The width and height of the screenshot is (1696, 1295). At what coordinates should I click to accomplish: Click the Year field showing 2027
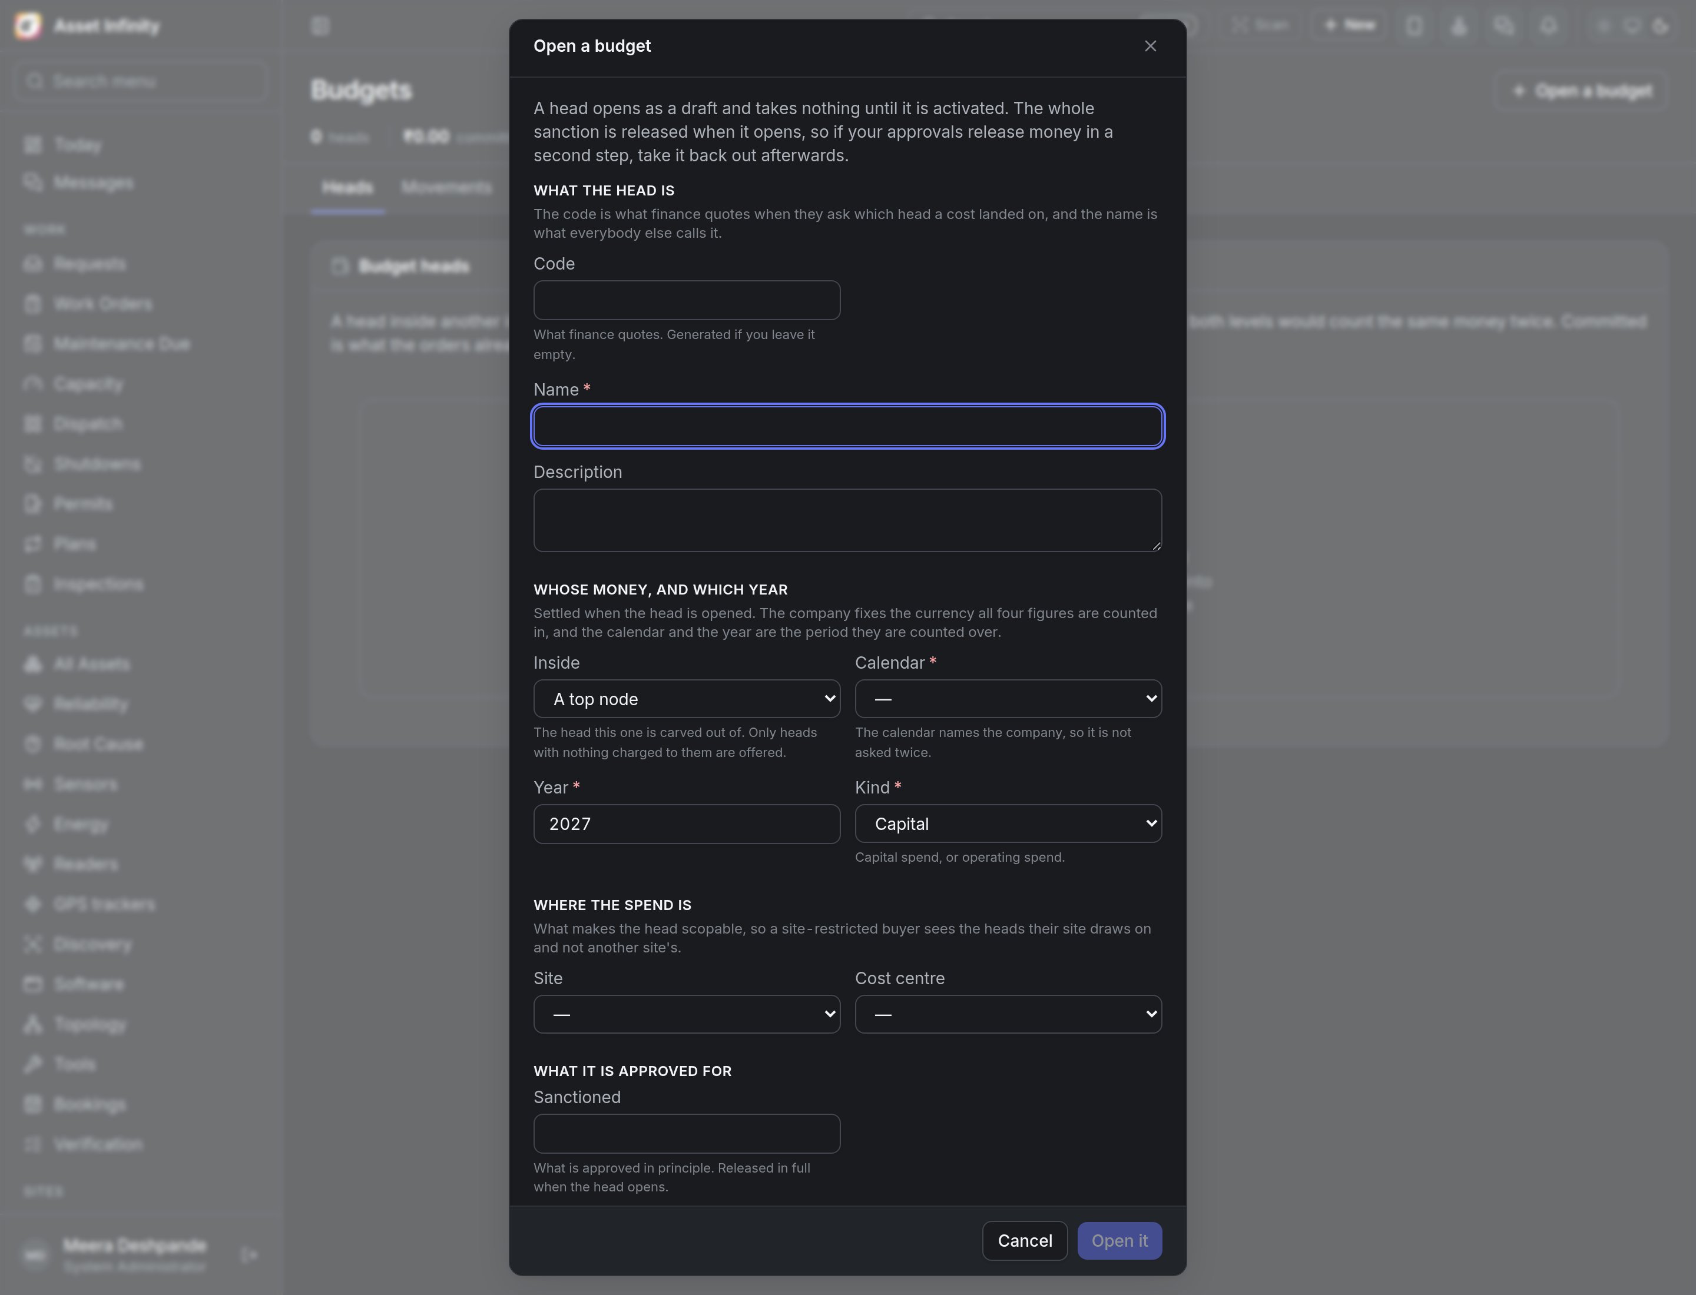pyautogui.click(x=687, y=824)
